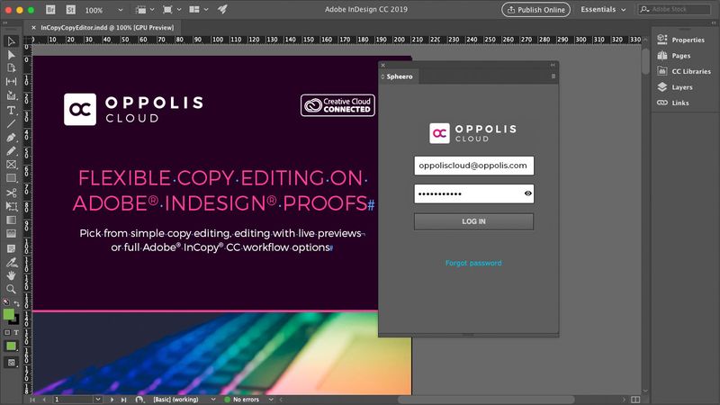Screen dimensions: 720x405
Task: Click the GPU performance rocket icon
Action: pos(222,9)
